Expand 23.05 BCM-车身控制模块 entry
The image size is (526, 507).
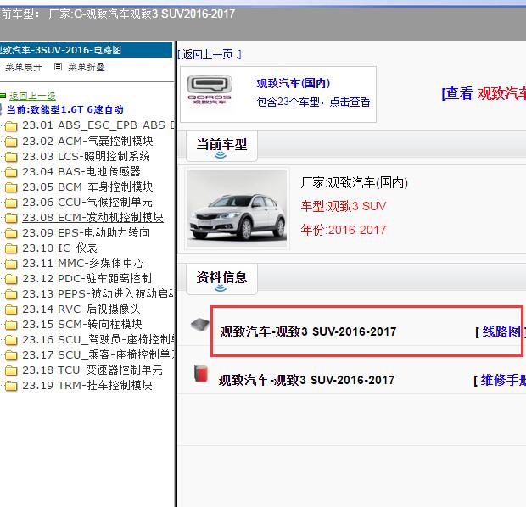pyautogui.click(x=87, y=187)
